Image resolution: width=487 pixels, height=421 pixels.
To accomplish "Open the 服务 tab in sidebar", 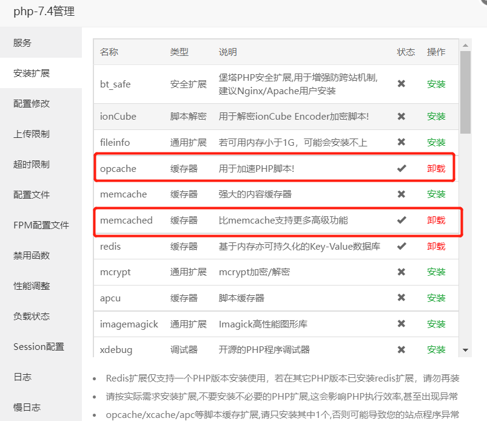I will tap(41, 43).
